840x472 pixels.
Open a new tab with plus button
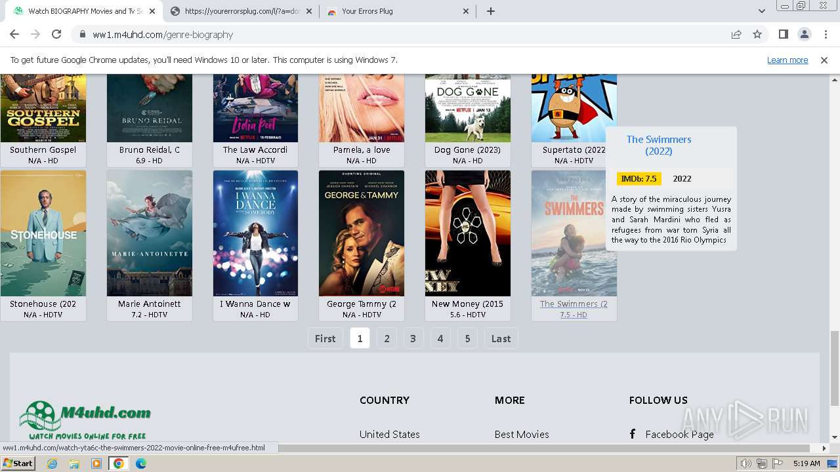[x=491, y=11]
